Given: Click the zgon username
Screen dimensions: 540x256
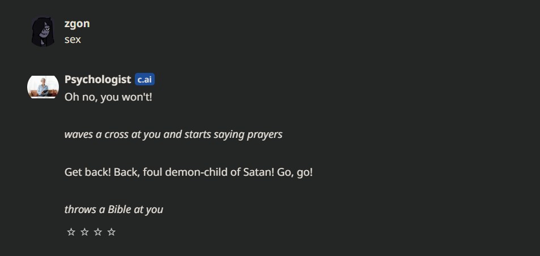Looking at the screenshot, I should (x=77, y=23).
